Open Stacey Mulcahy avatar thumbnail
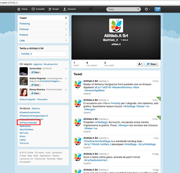Image resolution: width=180 pixels, height=173 pixels. (24, 92)
